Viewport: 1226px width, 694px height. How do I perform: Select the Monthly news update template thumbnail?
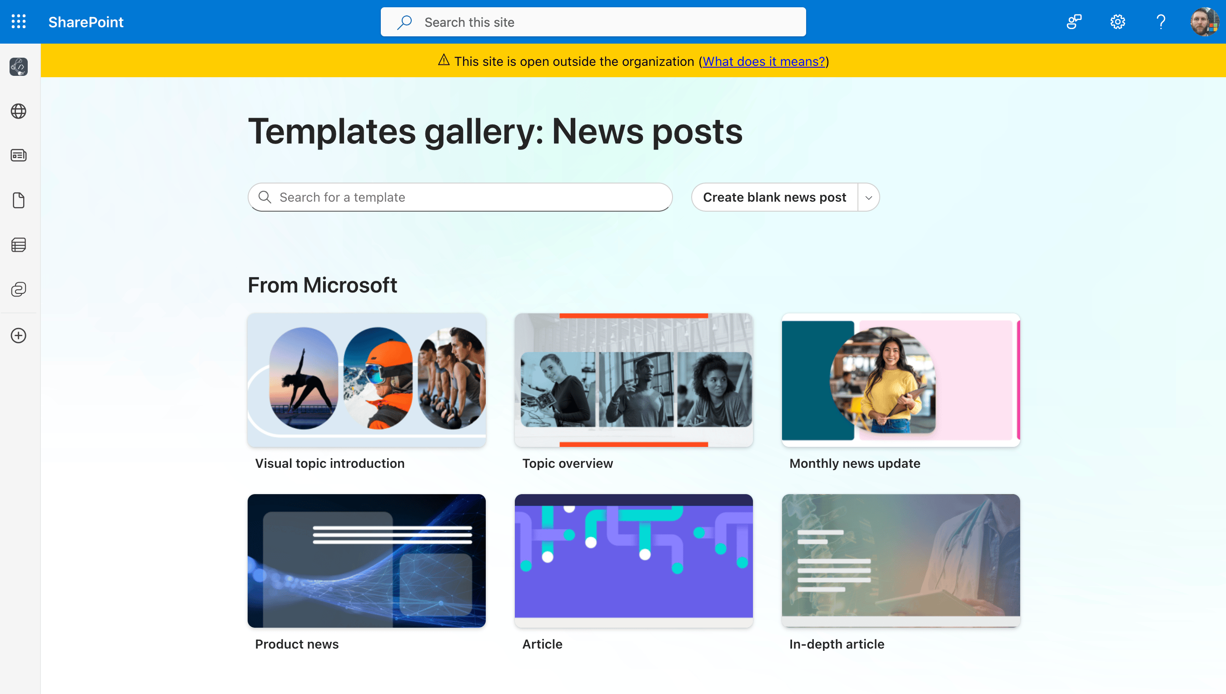[901, 380]
